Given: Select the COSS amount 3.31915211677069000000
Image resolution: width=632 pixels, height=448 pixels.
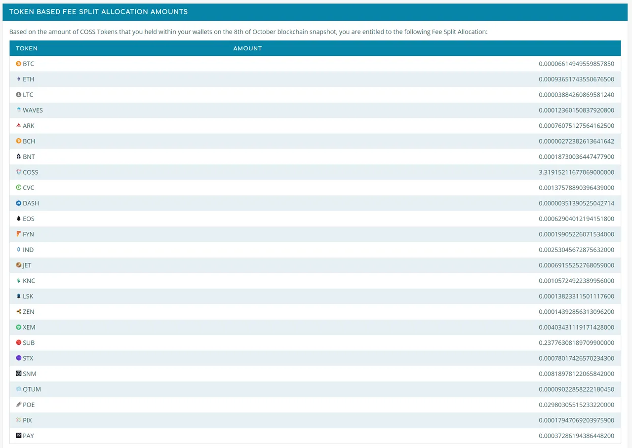Looking at the screenshot, I should [576, 172].
